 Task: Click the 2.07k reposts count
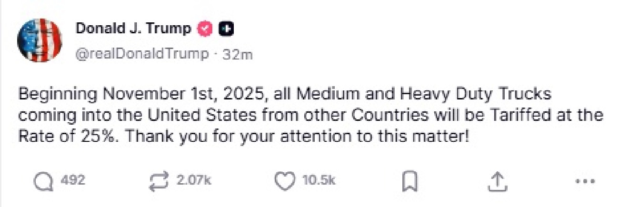point(193,181)
